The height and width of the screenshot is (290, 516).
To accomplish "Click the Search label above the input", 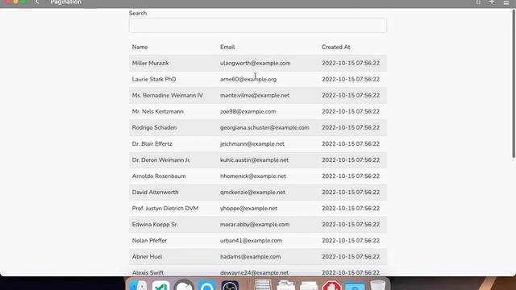I will pos(138,13).
